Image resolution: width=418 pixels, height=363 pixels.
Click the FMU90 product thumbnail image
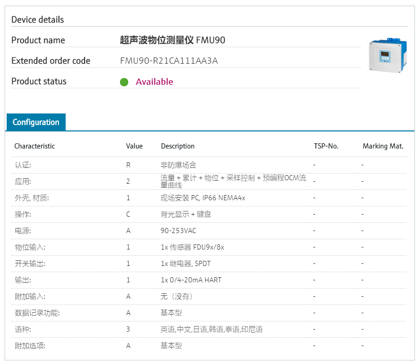tap(388, 55)
